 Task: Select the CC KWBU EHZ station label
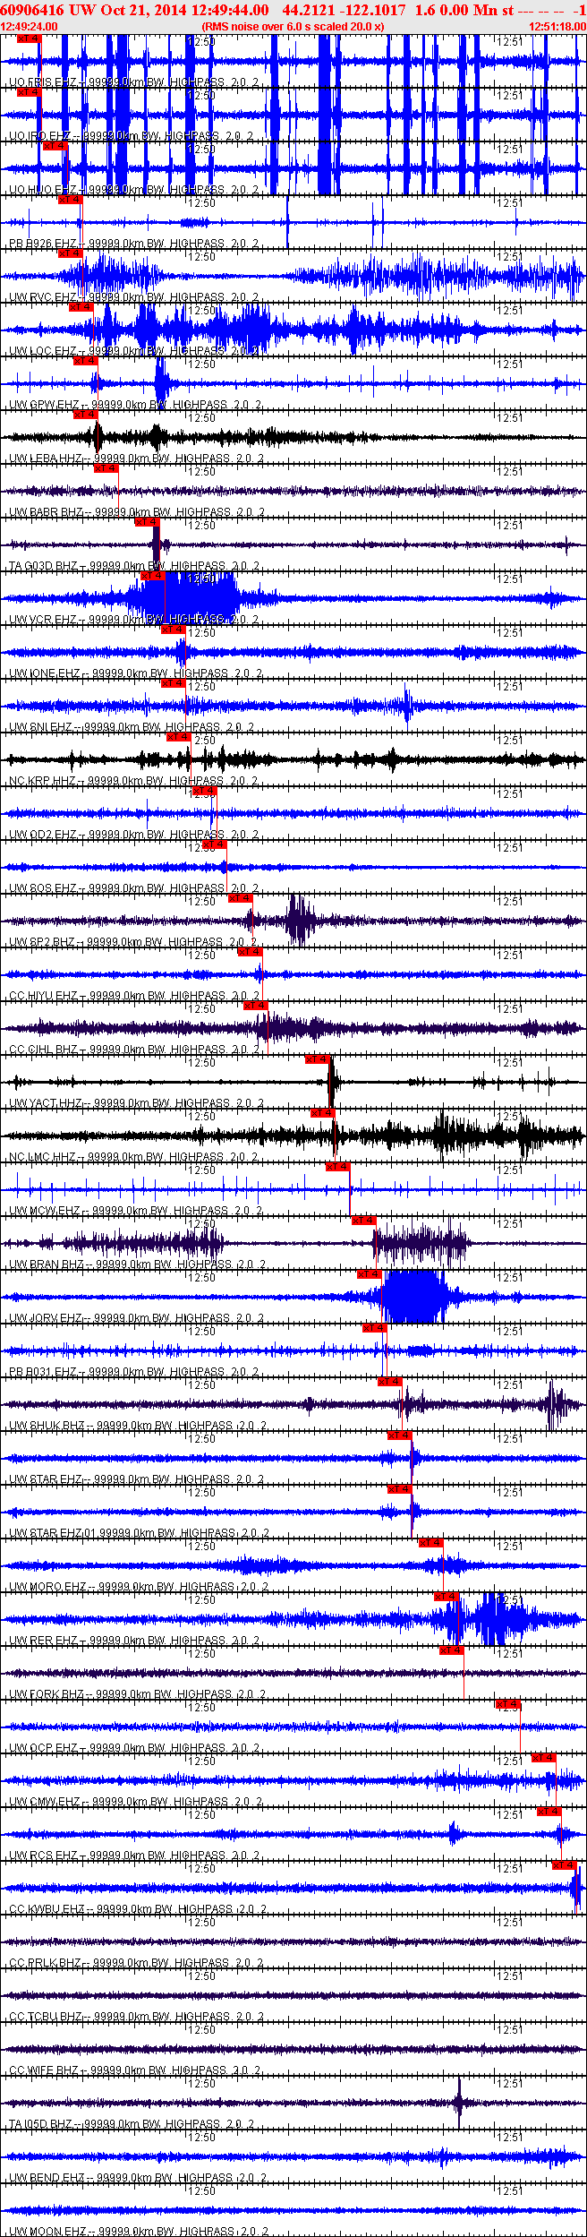(138, 1909)
